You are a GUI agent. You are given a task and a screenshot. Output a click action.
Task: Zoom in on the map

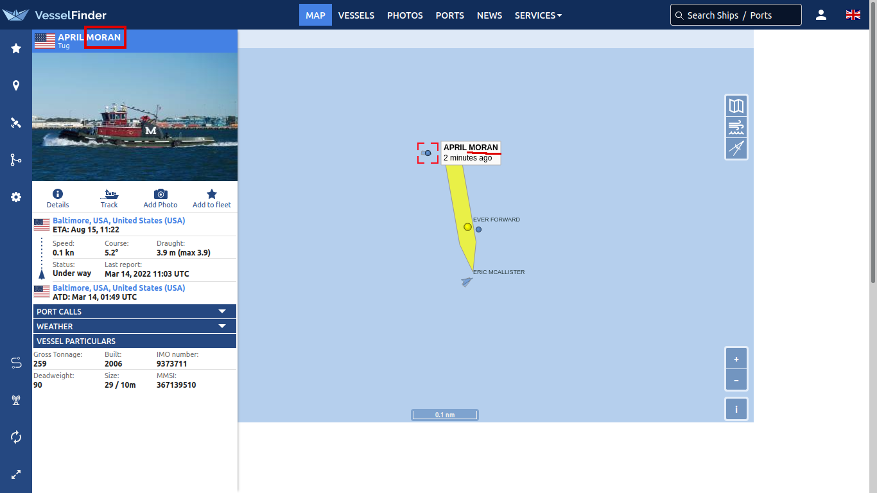[736, 359]
